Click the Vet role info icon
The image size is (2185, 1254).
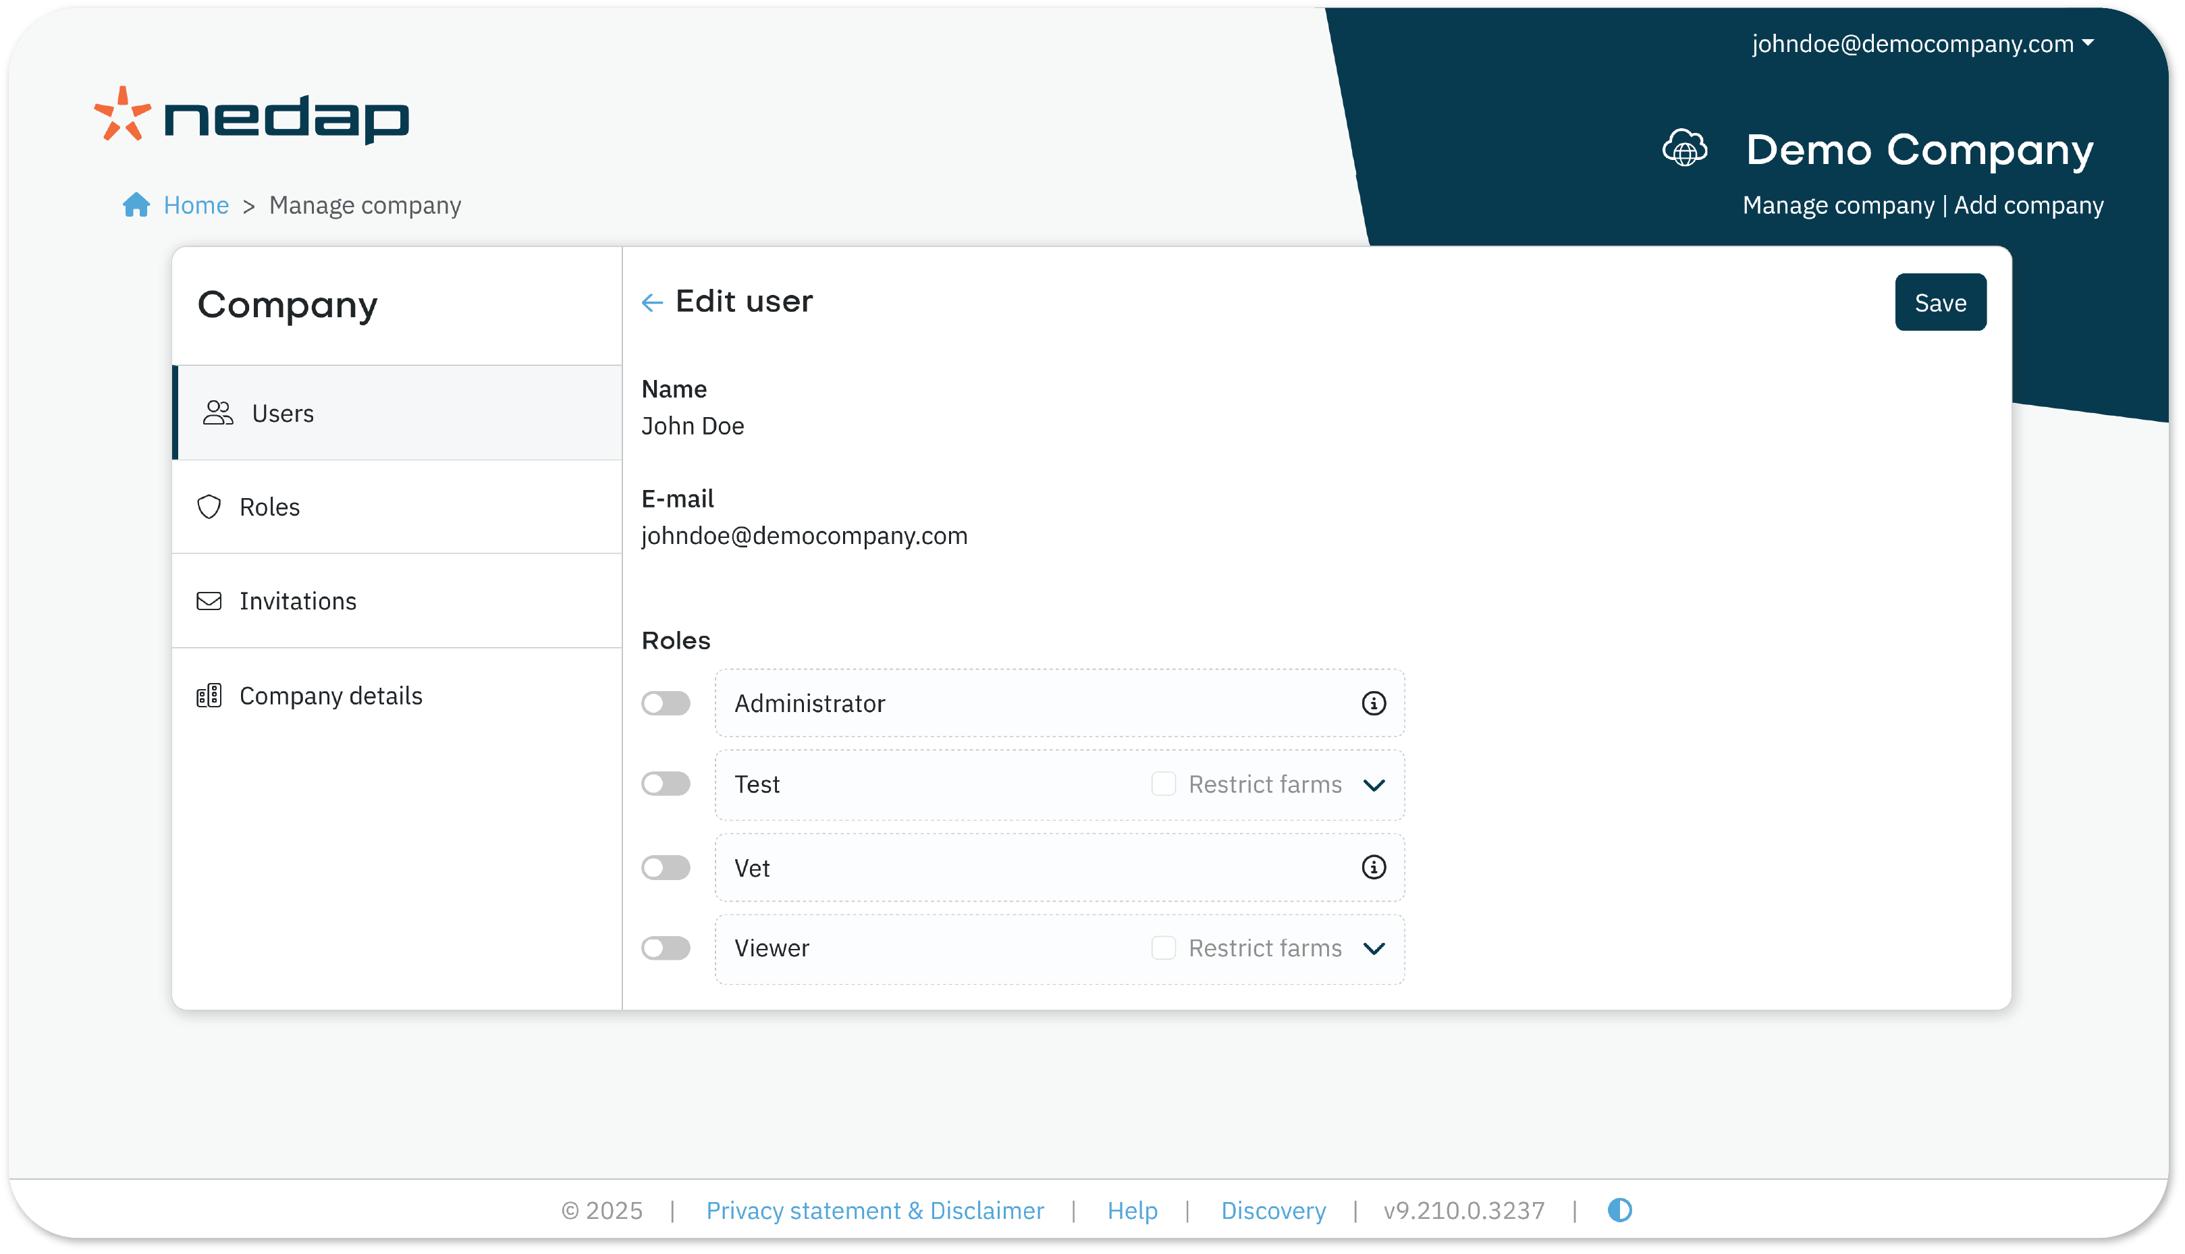1374,867
